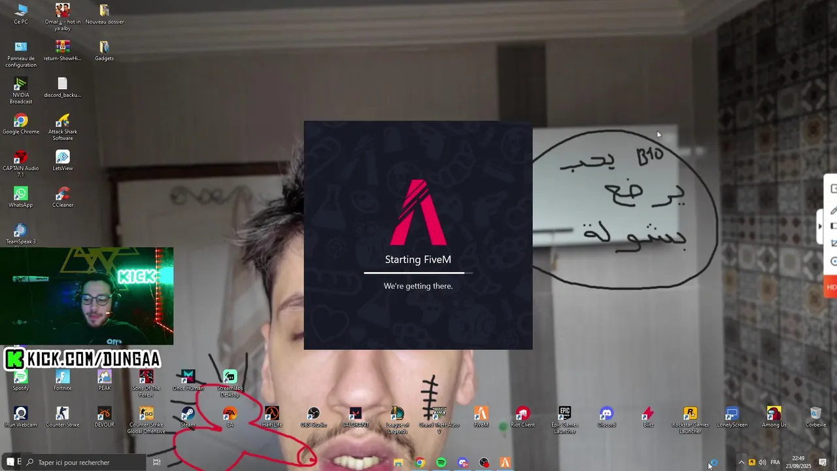Open the EA app shortcut
This screenshot has width=837, height=471.
click(230, 417)
